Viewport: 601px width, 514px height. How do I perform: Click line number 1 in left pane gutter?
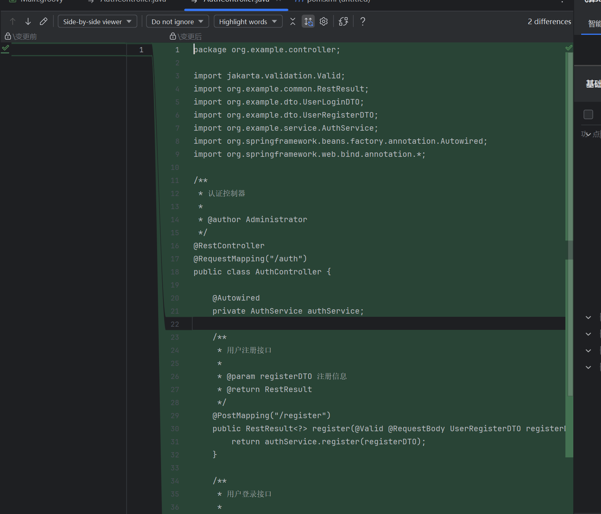tap(141, 49)
